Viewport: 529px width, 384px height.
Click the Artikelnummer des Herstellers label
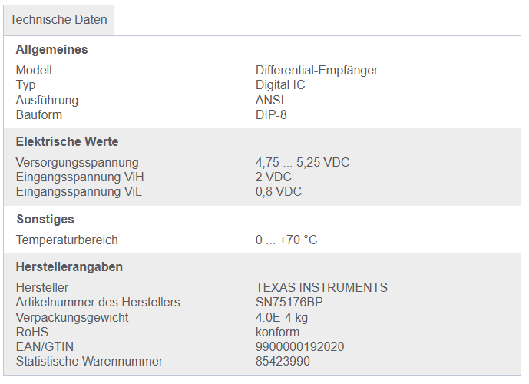pos(98,303)
